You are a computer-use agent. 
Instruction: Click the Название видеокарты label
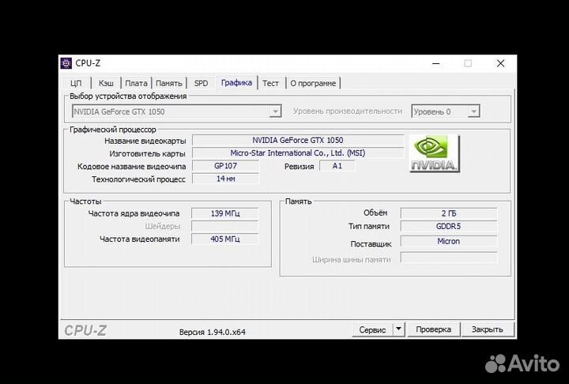145,141
